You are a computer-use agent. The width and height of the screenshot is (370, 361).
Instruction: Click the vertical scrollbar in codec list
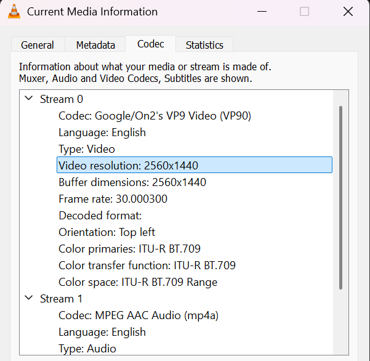click(340, 197)
